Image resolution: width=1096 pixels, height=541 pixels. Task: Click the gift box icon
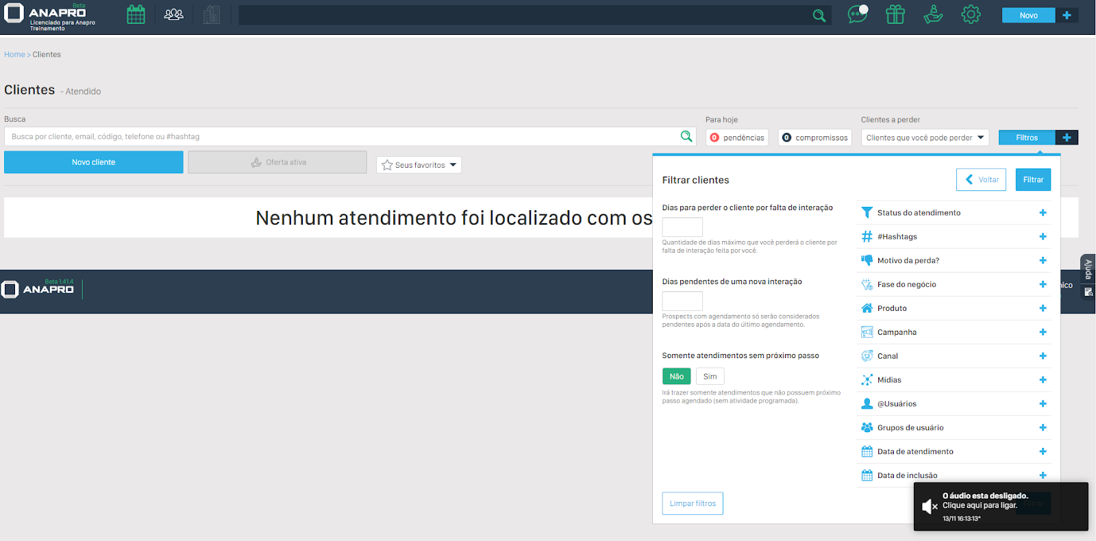click(x=895, y=14)
